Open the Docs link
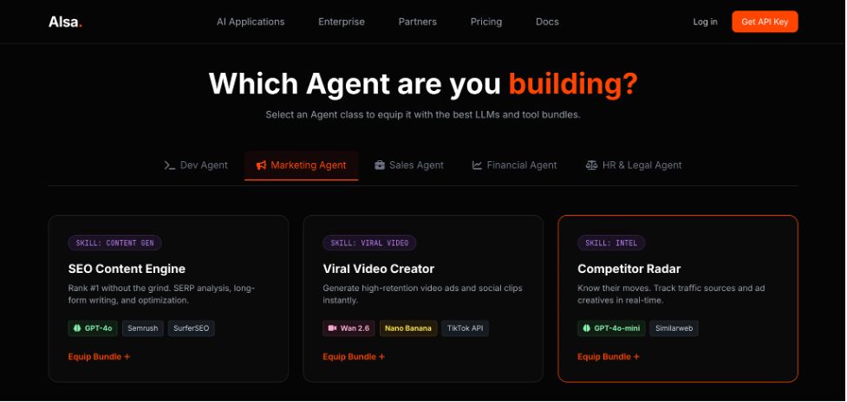This screenshot has width=847, height=402. coord(547,22)
